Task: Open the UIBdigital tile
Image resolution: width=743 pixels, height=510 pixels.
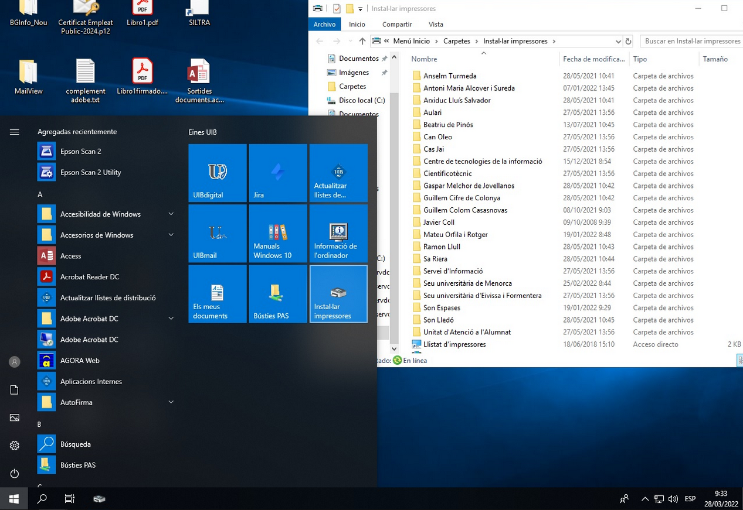Action: point(218,173)
